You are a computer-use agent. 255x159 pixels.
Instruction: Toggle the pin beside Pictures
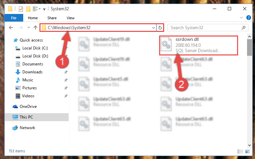[x=66, y=88]
